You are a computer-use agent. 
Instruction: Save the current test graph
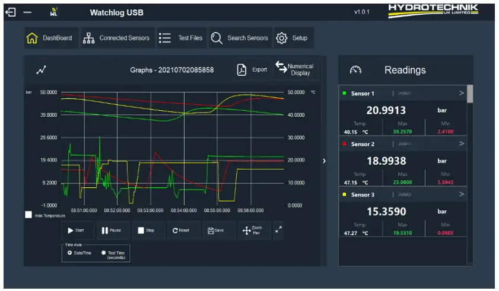pyautogui.click(x=218, y=231)
